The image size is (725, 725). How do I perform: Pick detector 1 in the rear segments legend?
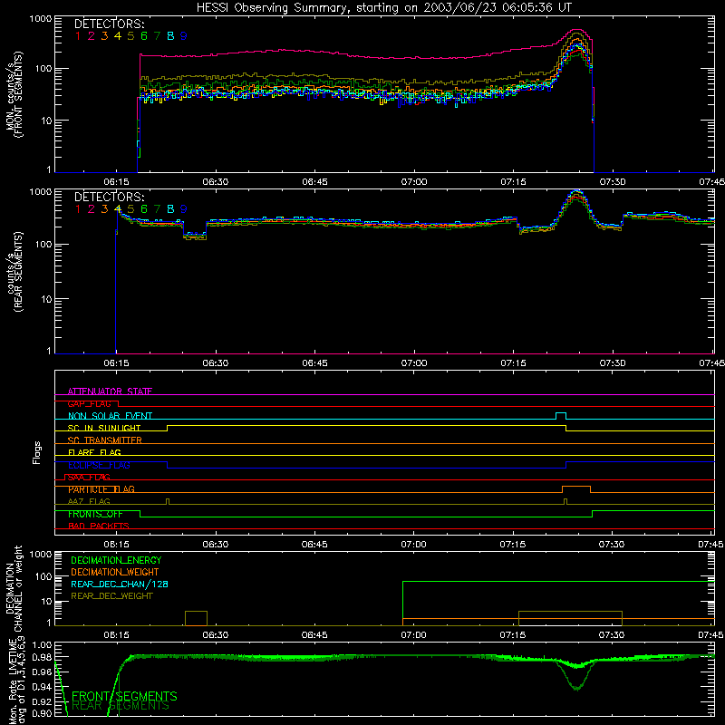tap(78, 209)
